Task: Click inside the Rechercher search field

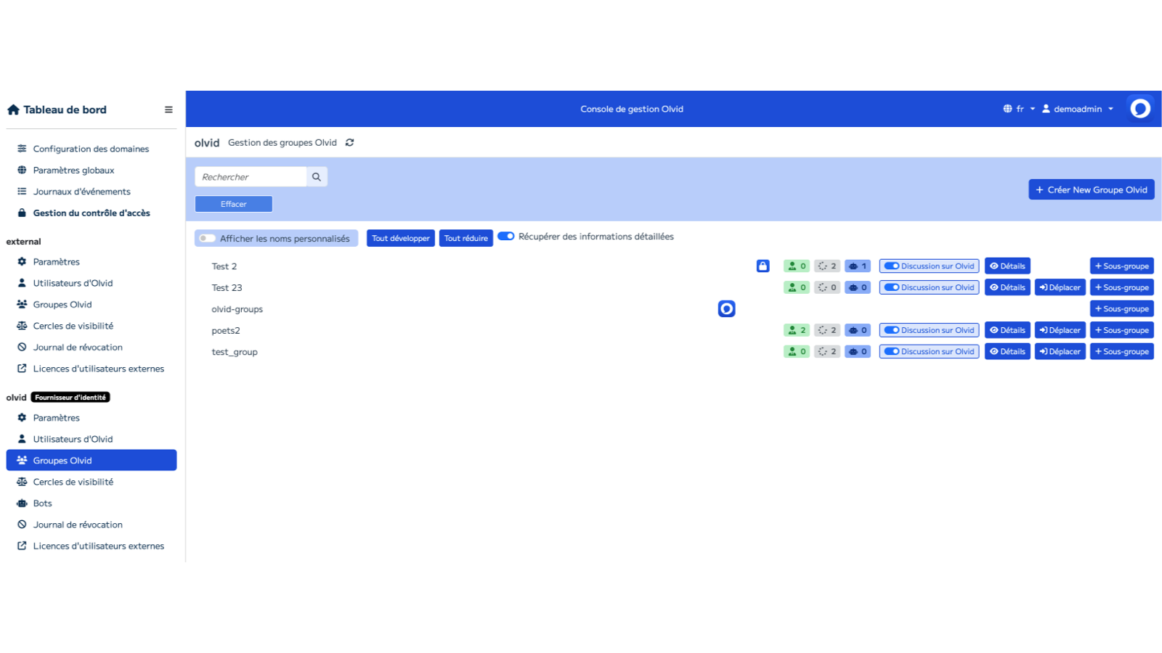Action: pyautogui.click(x=251, y=176)
